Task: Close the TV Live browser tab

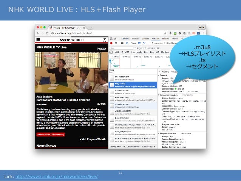Action: click(84, 28)
